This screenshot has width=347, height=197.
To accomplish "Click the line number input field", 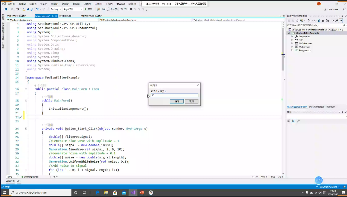I will coord(174,96).
